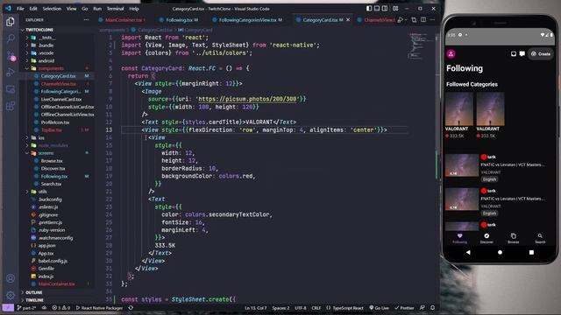
Task: Click the split editor right icon
Action: pos(423,20)
